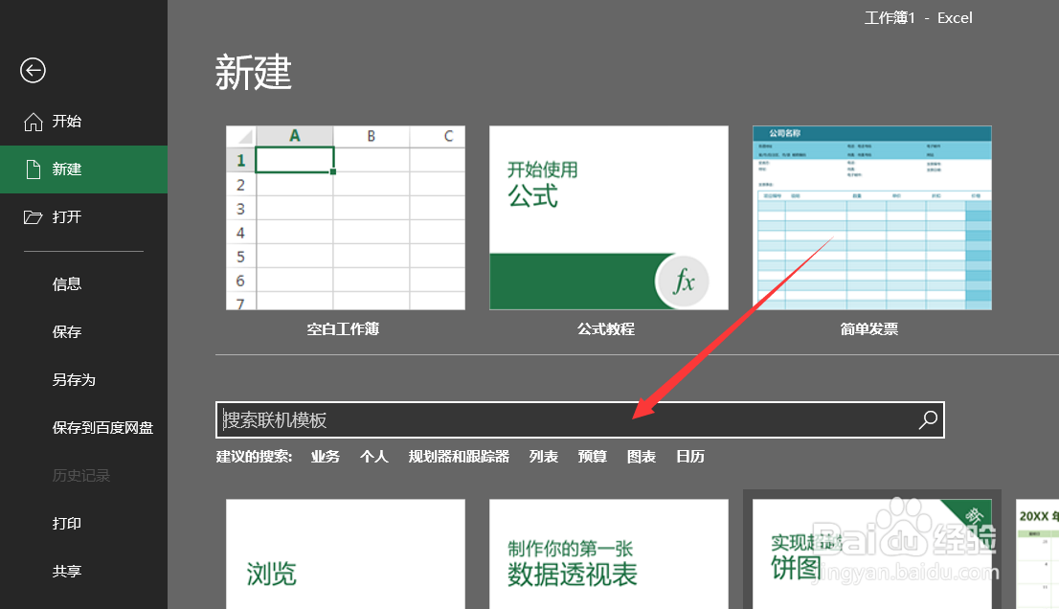Open the 数据透视表 tutorial template
The height and width of the screenshot is (609, 1059).
[x=609, y=553]
